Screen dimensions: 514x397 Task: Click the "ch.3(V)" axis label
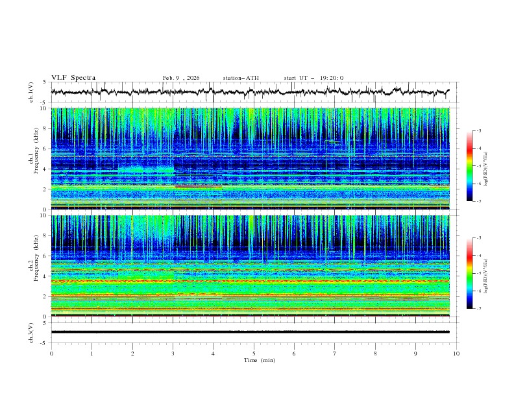pos(31,333)
